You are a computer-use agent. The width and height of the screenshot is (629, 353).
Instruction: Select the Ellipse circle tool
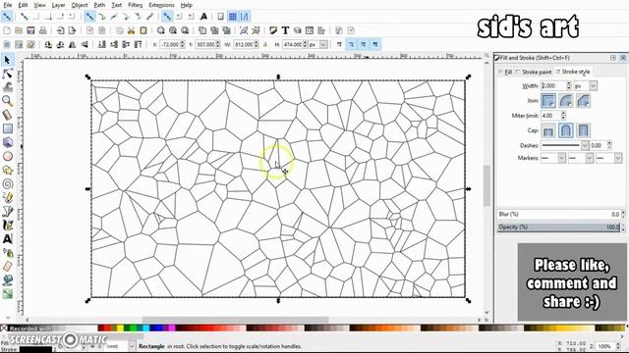point(7,156)
